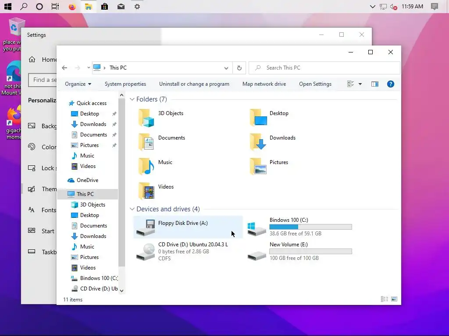
Task: Open notification Action Center icon
Action: [x=435, y=7]
